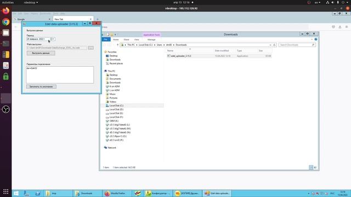
Task: Open the Files app in the dock
Action: coord(6,33)
